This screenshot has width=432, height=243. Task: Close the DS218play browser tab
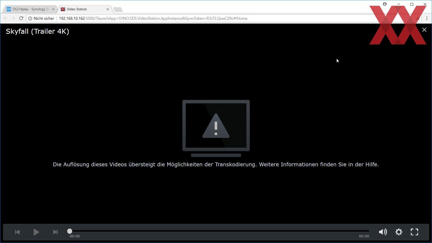(x=53, y=9)
